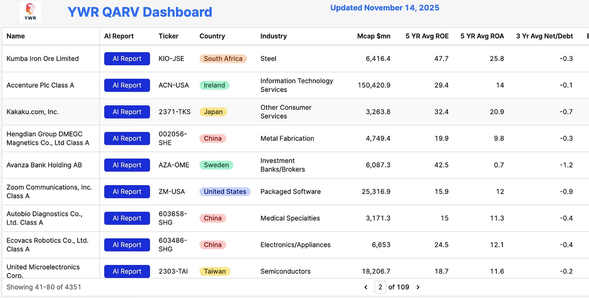
Task: Open AI Report for Avanza Bank Holding
Action: point(127,165)
